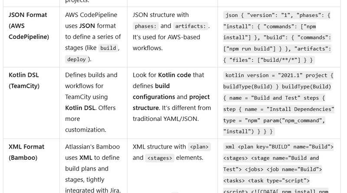The height and width of the screenshot is (193, 347).
Task: Click the text "traditional YAML/JSON."
Action: click(166, 119)
